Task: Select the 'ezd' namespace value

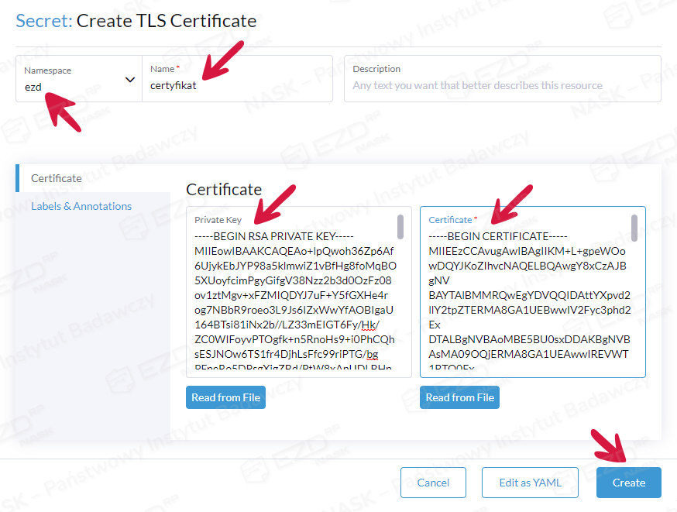Action: coord(33,87)
